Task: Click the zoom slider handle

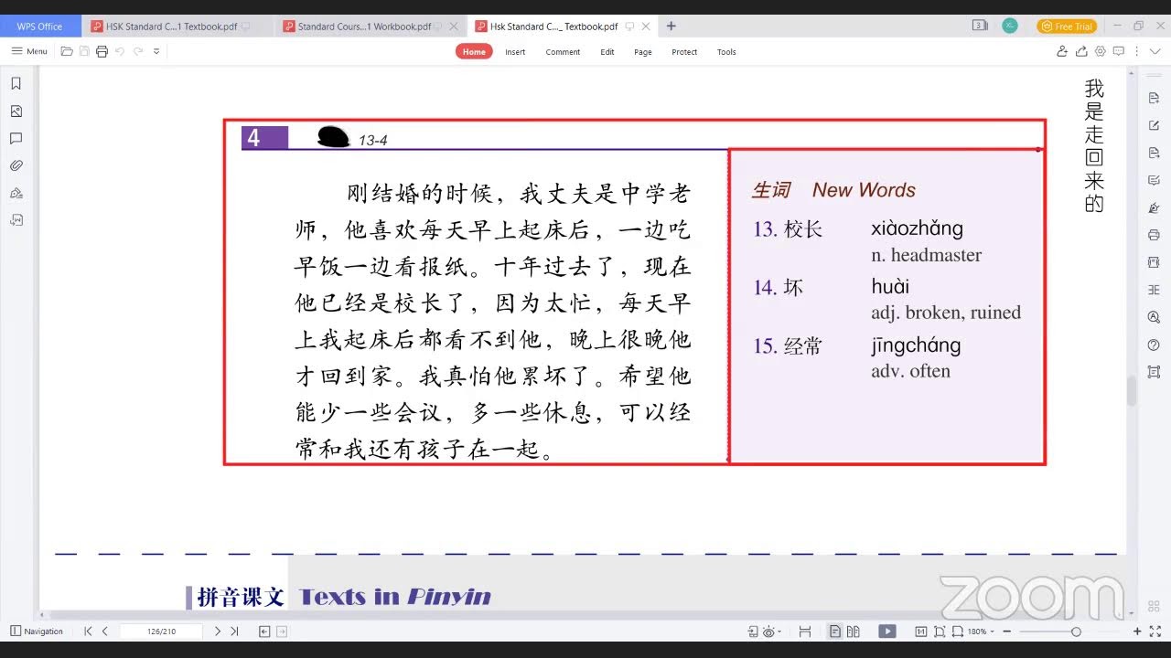Action: point(1076,631)
